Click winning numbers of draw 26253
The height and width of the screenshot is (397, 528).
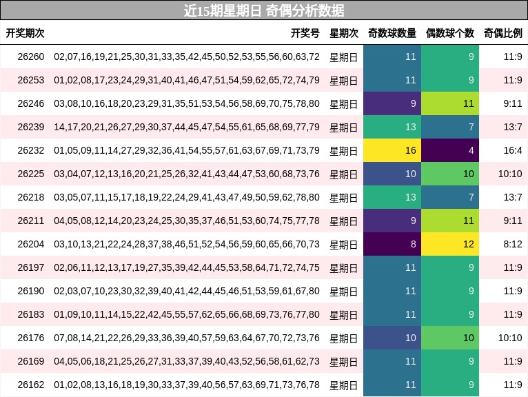point(187,80)
